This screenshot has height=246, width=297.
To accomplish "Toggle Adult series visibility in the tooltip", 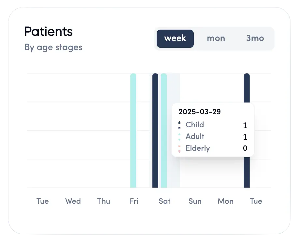I will (194, 136).
